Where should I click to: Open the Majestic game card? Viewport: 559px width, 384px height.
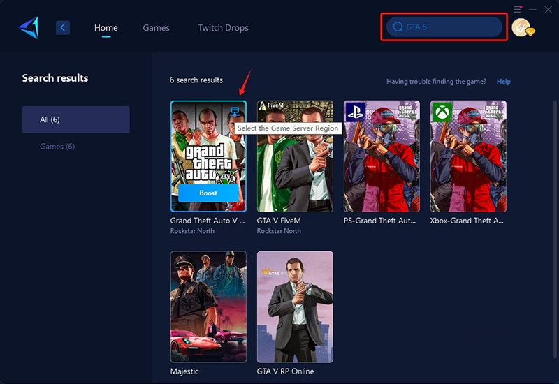click(x=208, y=307)
